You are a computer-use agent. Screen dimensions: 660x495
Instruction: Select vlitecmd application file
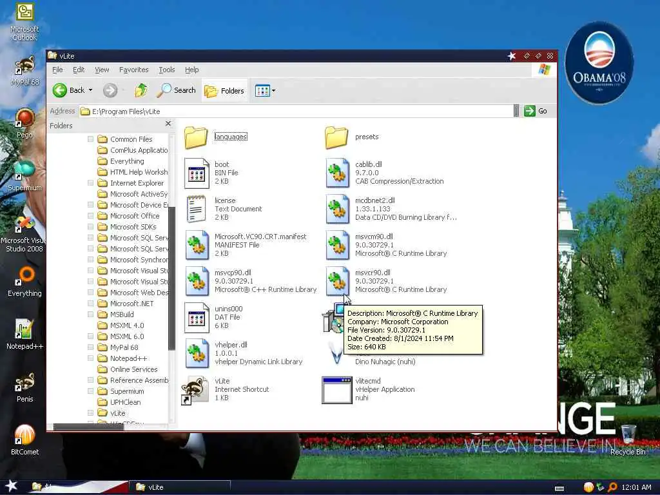(x=336, y=390)
